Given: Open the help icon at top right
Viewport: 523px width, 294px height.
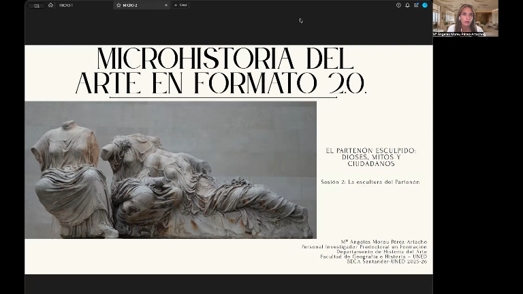Looking at the screenshot, I should [398, 5].
